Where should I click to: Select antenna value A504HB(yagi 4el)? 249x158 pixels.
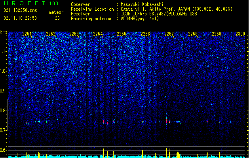(x=140, y=19)
